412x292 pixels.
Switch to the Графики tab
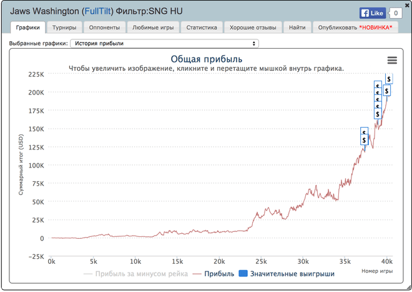pos(28,28)
